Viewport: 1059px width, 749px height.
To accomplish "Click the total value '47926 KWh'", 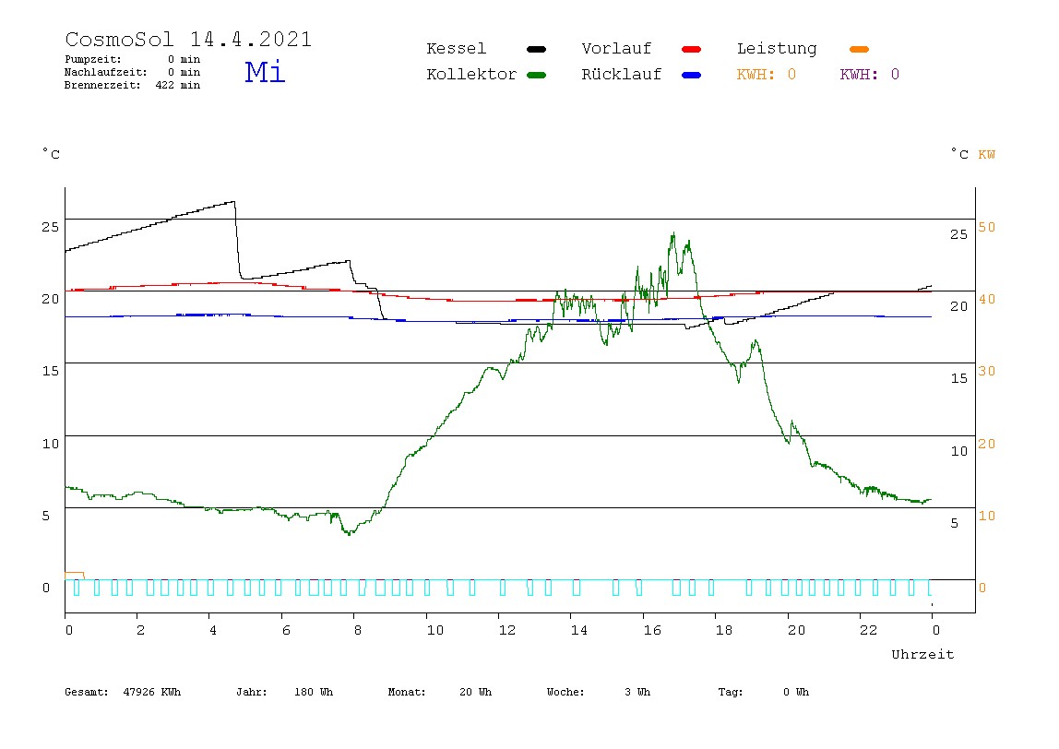I will 152,692.
